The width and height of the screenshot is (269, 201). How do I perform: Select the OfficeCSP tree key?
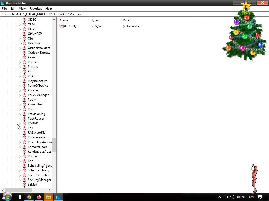click(35, 34)
